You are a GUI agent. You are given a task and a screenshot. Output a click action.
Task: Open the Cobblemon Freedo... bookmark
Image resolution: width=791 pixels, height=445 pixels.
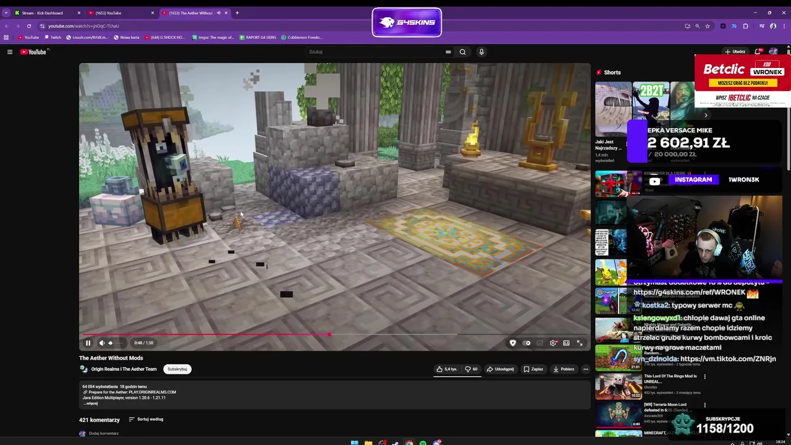tap(302, 38)
